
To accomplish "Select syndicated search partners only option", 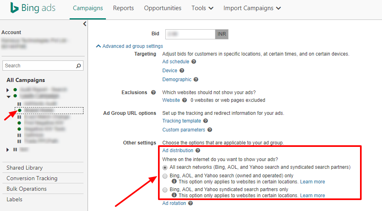I will pos(165,189).
